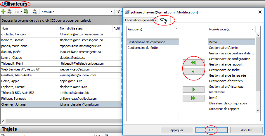Click the single left arrow associate button

[193, 71]
